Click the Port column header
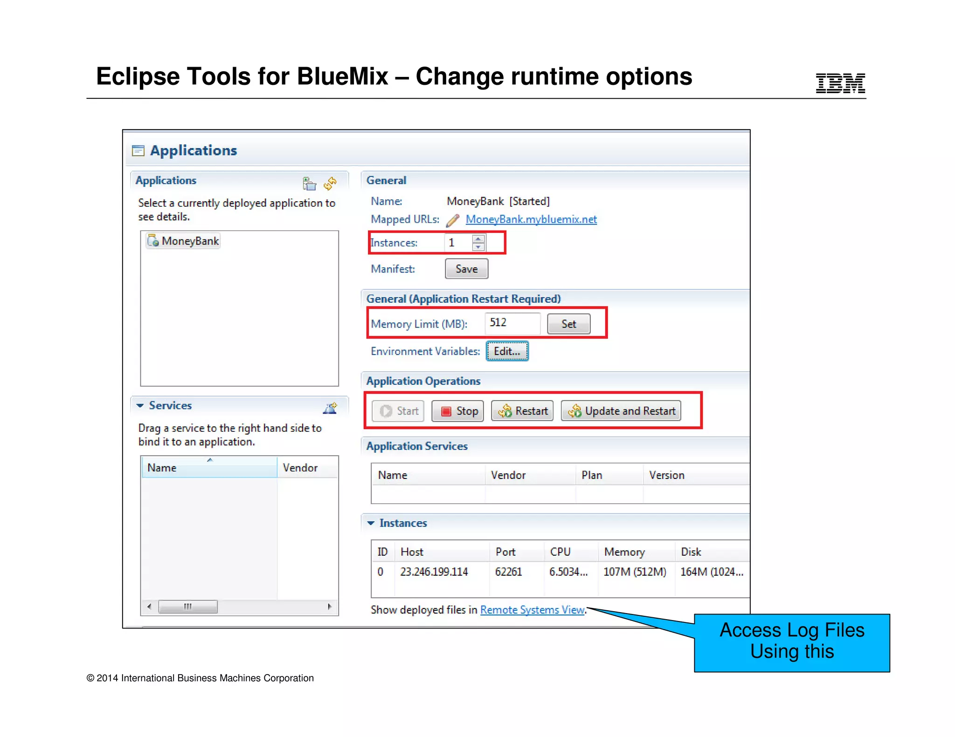The height and width of the screenshot is (737, 955). tap(517, 552)
